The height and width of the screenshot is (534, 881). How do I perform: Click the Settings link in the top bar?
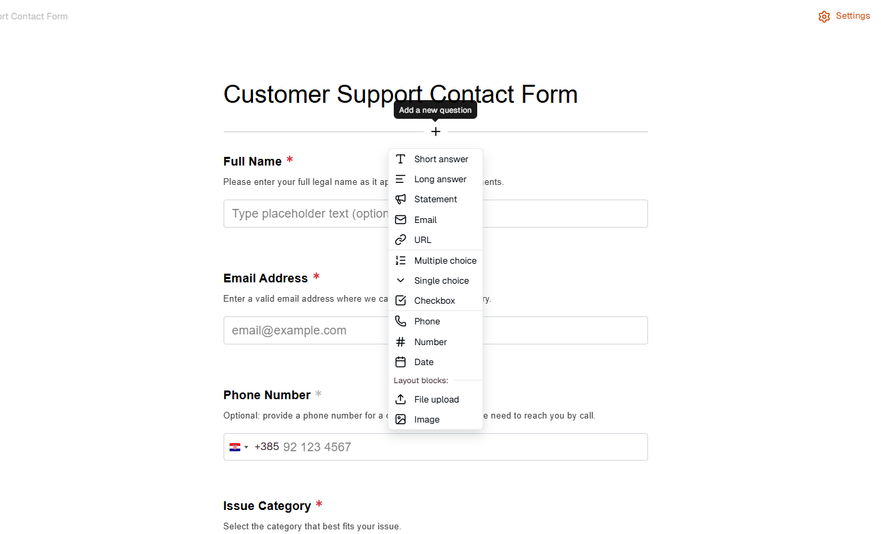pos(852,15)
